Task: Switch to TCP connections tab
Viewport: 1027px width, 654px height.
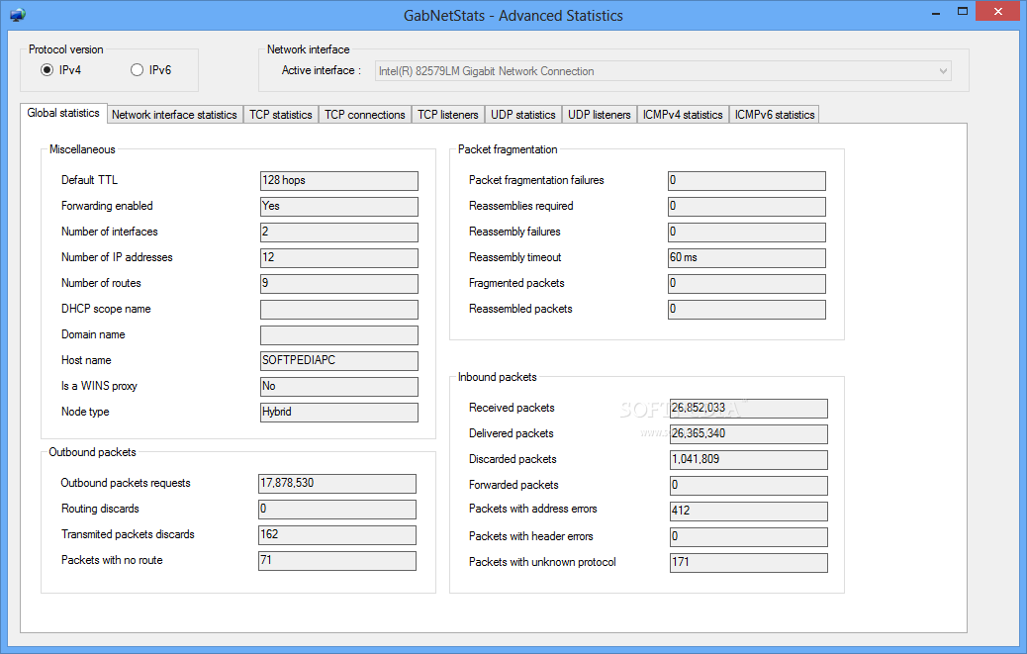Action: pos(365,115)
